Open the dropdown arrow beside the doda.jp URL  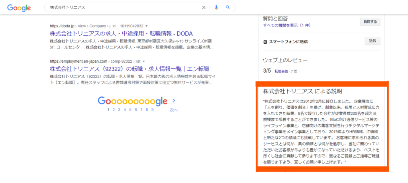coord(147,26)
